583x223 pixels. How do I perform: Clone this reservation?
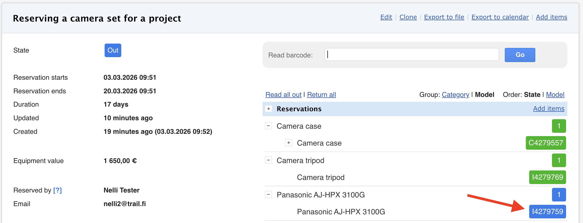[x=408, y=17]
